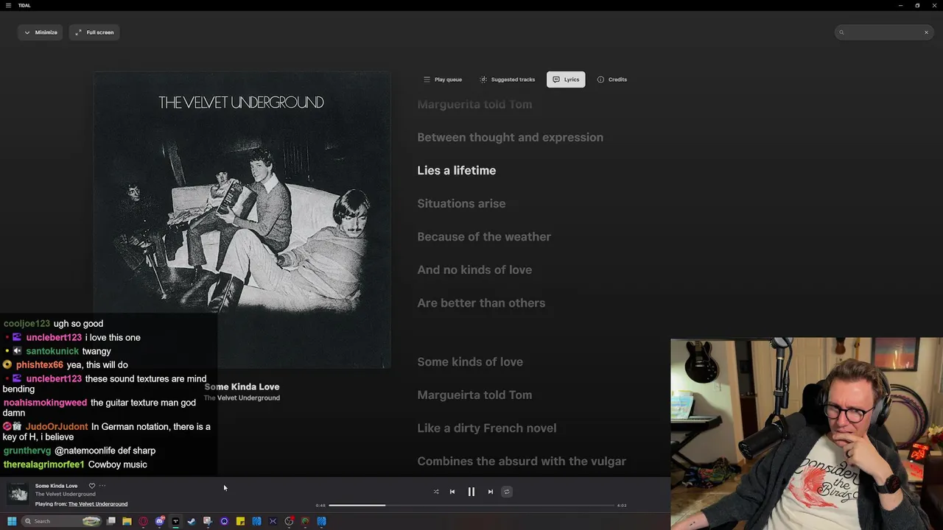Jump to lyric 'Because of the weather'

(x=484, y=237)
